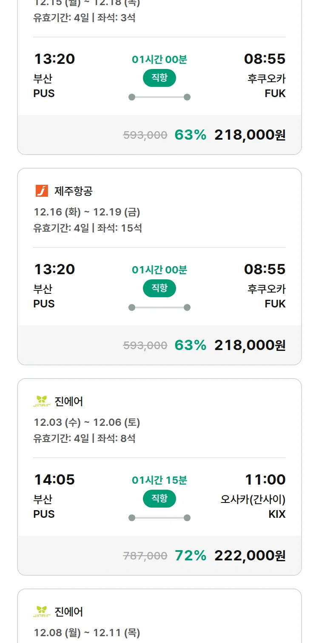The image size is (319, 643).
Task: Tap the 14:05 departure time
Action: pos(54,479)
